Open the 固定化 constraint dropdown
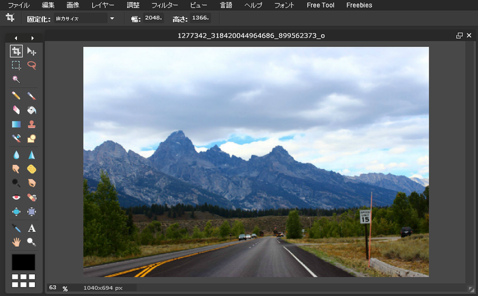478x296 pixels. coord(85,18)
